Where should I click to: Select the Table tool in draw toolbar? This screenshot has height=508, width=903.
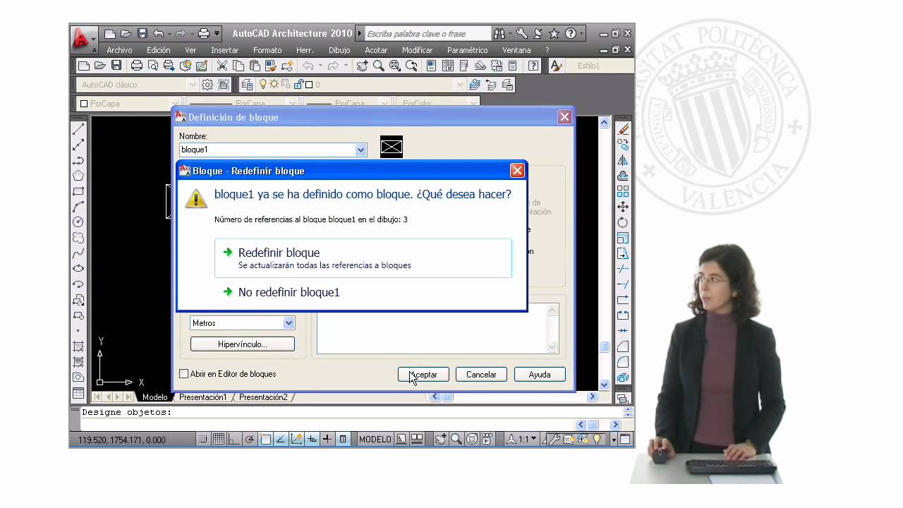[x=78, y=393]
